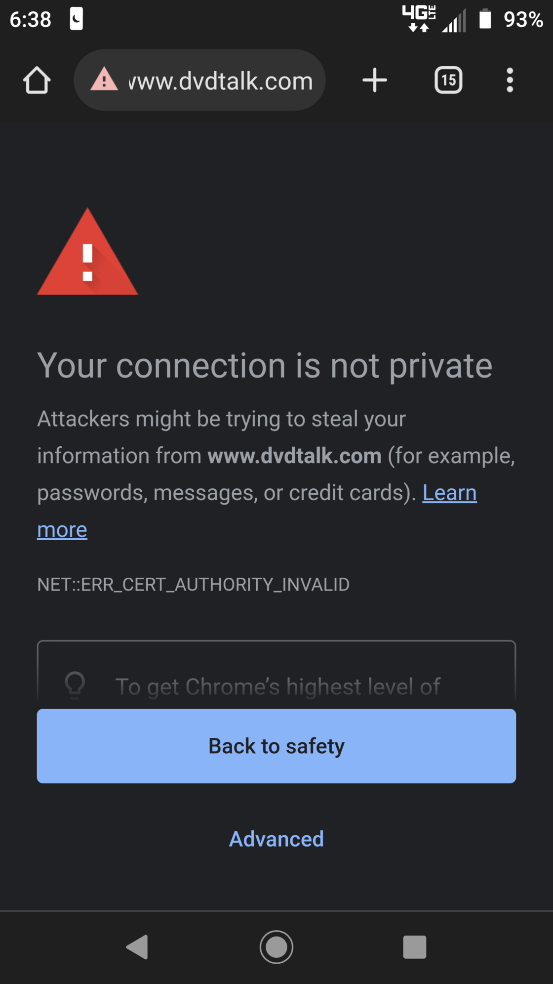
Task: Tap the call notification icon in status bar
Action: coord(76,19)
